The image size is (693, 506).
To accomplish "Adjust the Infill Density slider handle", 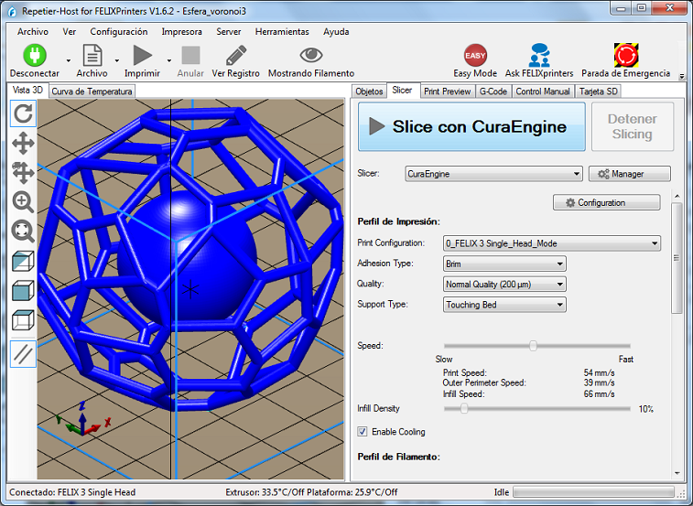I will tap(464, 409).
